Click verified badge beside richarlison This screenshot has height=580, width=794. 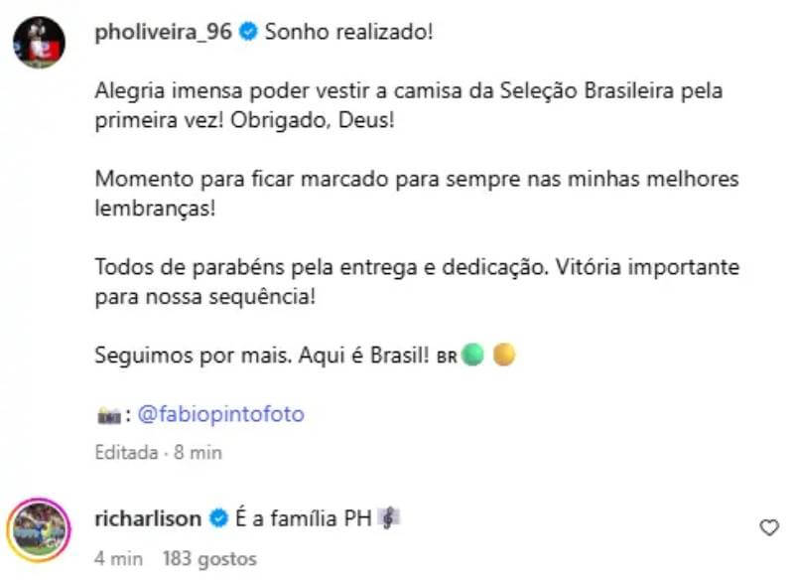(218, 517)
